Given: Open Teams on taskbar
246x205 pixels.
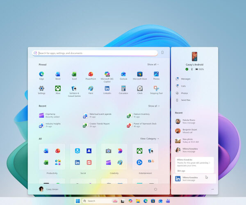Looking at the screenshot, I should click(168, 201).
